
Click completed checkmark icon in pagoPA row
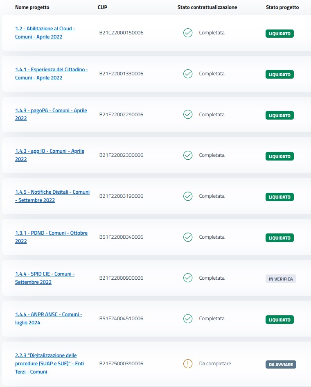(x=188, y=114)
